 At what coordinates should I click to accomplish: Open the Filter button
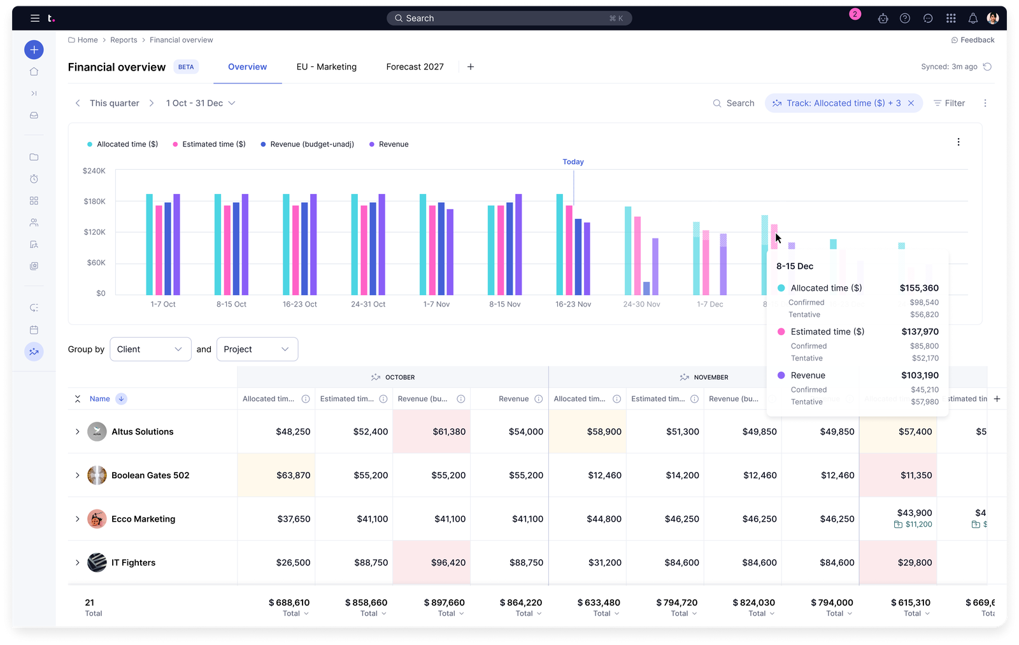(949, 103)
